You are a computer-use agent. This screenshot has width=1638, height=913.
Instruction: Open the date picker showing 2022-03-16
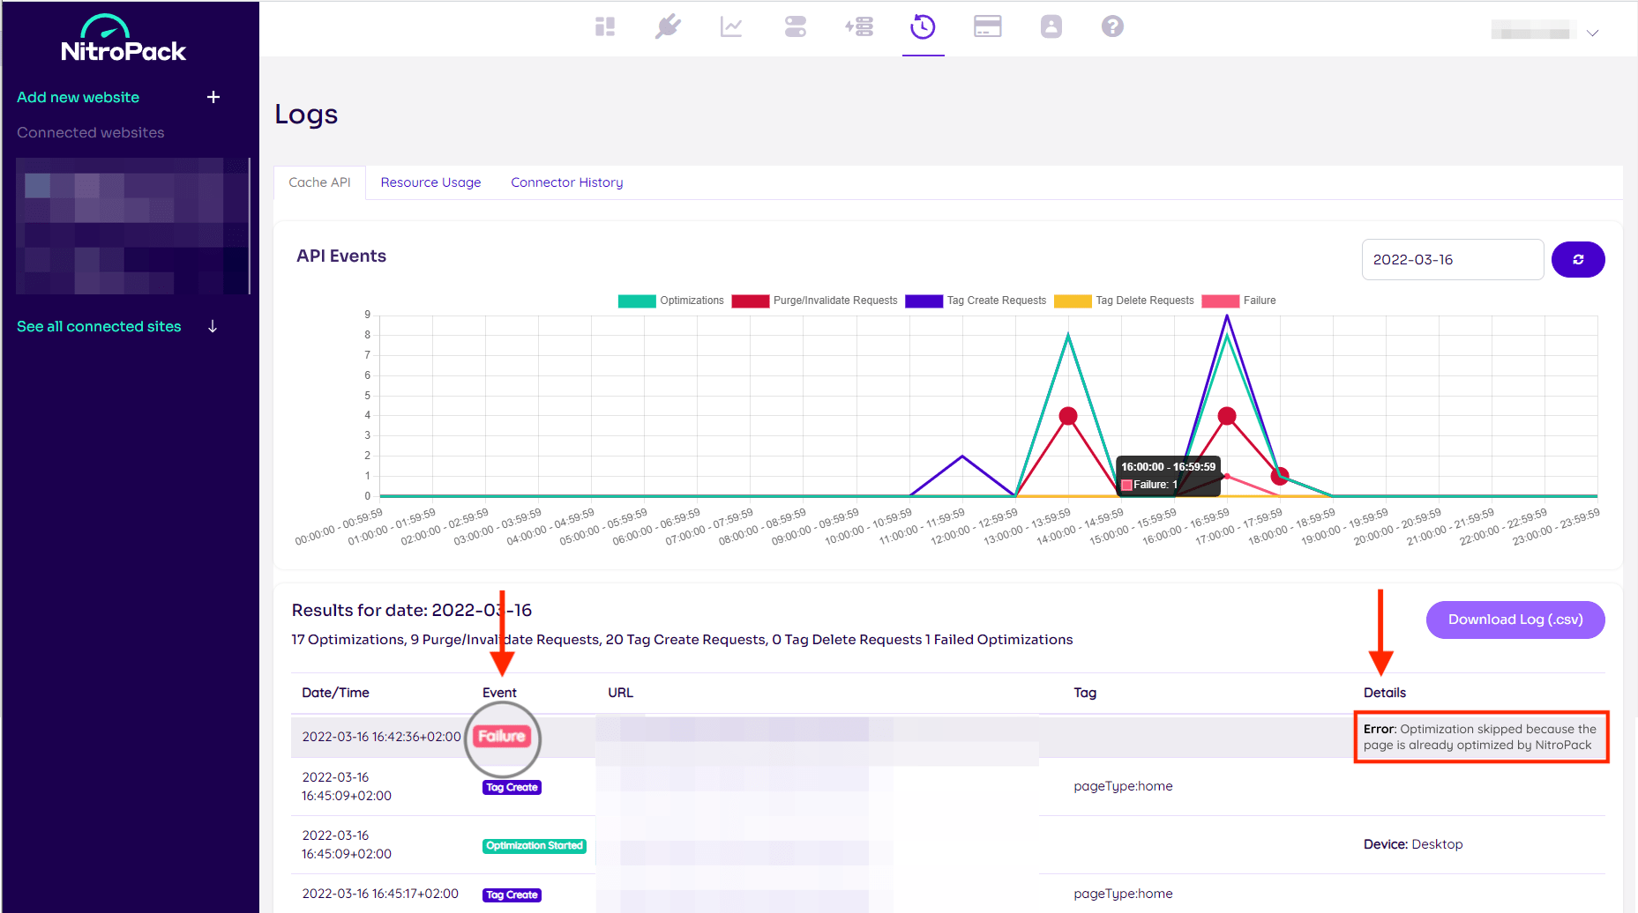(1452, 259)
